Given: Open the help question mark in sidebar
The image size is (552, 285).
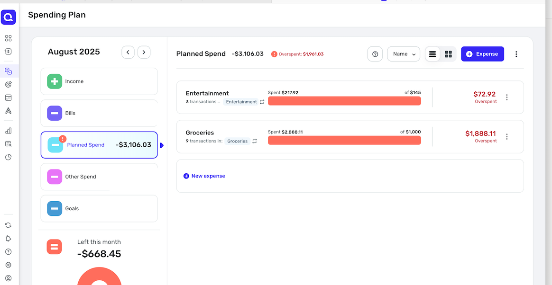Looking at the screenshot, I should point(9,251).
